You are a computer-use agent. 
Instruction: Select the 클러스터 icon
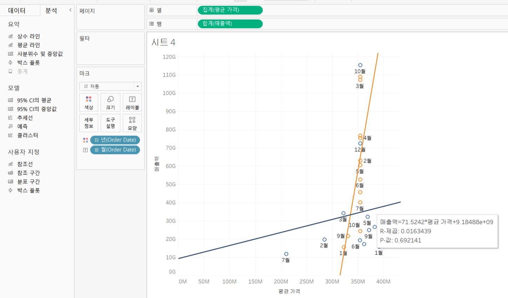pyautogui.click(x=11, y=135)
